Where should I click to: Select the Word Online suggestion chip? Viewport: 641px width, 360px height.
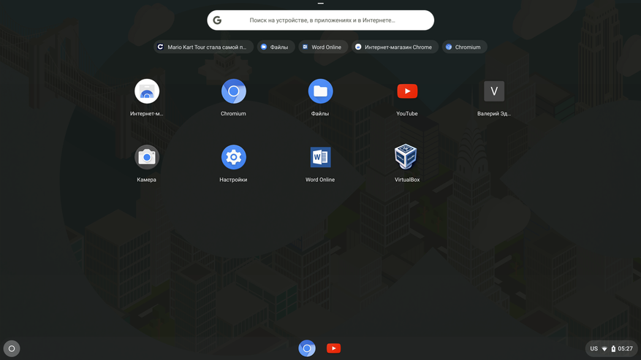point(323,47)
